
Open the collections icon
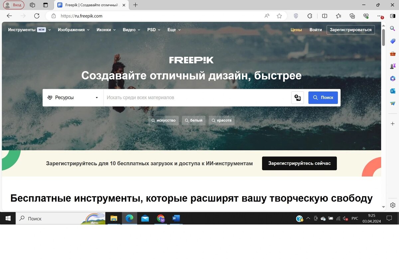(352, 16)
